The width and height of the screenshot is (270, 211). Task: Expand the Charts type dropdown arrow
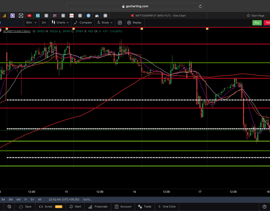coord(67,23)
